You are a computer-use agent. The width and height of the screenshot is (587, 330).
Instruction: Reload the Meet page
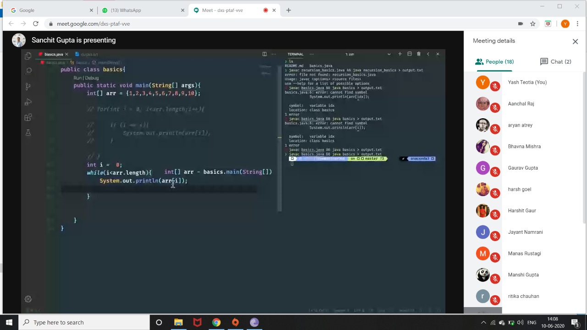[x=35, y=24]
